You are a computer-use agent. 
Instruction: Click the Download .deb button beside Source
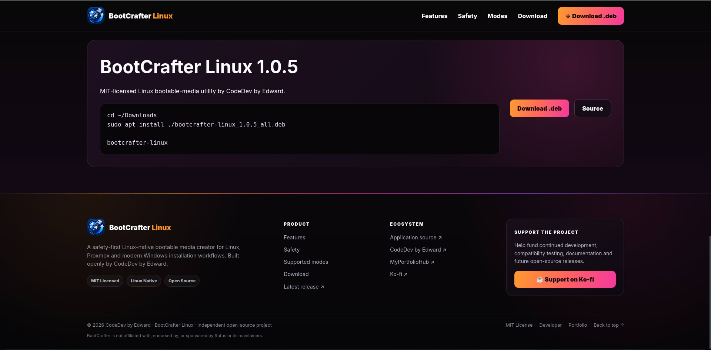click(x=539, y=108)
